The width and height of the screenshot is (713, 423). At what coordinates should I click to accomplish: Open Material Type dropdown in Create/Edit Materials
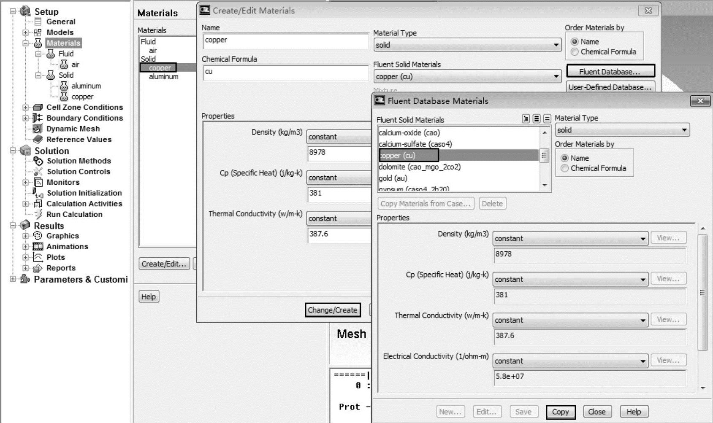[468, 45]
